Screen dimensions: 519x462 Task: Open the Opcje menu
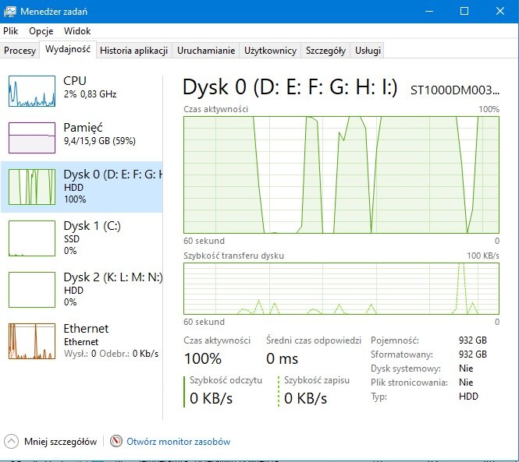pos(41,31)
